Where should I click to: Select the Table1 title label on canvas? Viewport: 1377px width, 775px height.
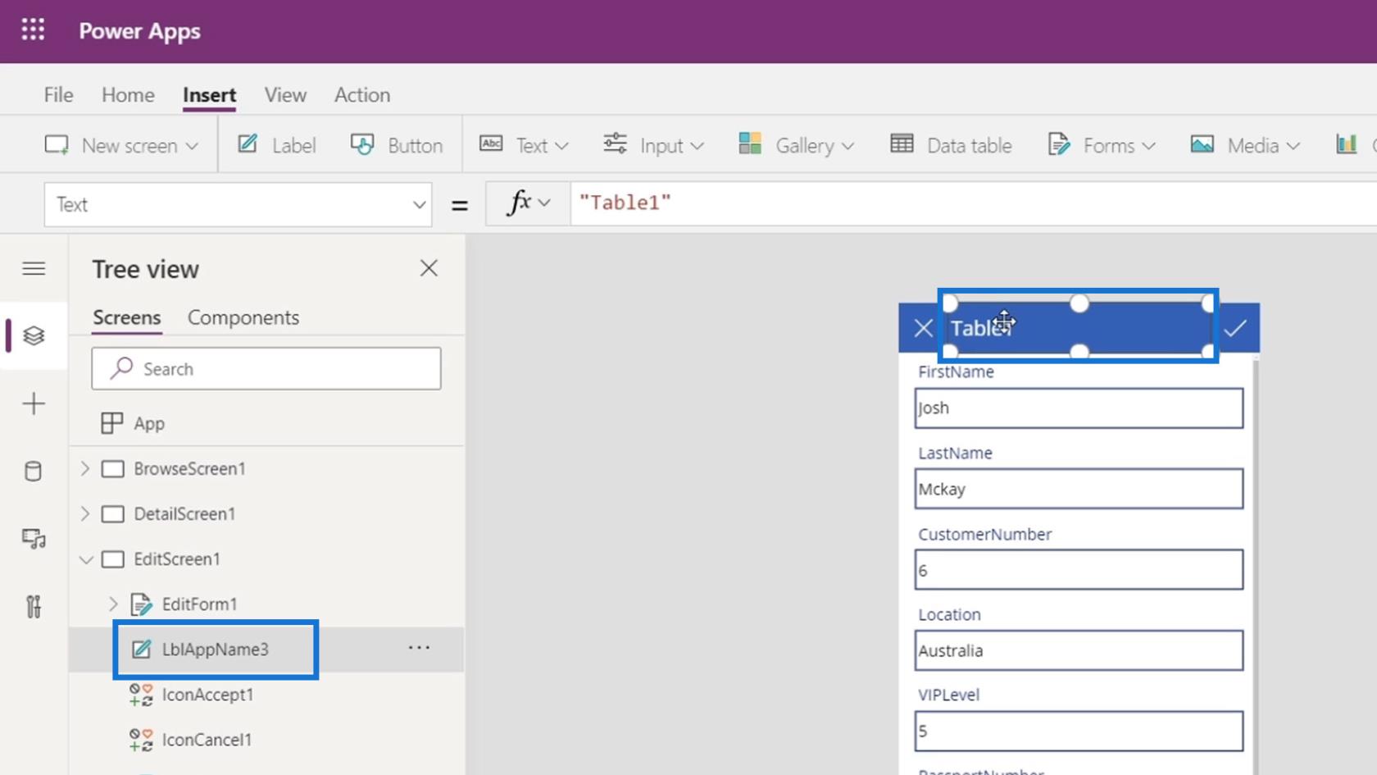point(1079,327)
